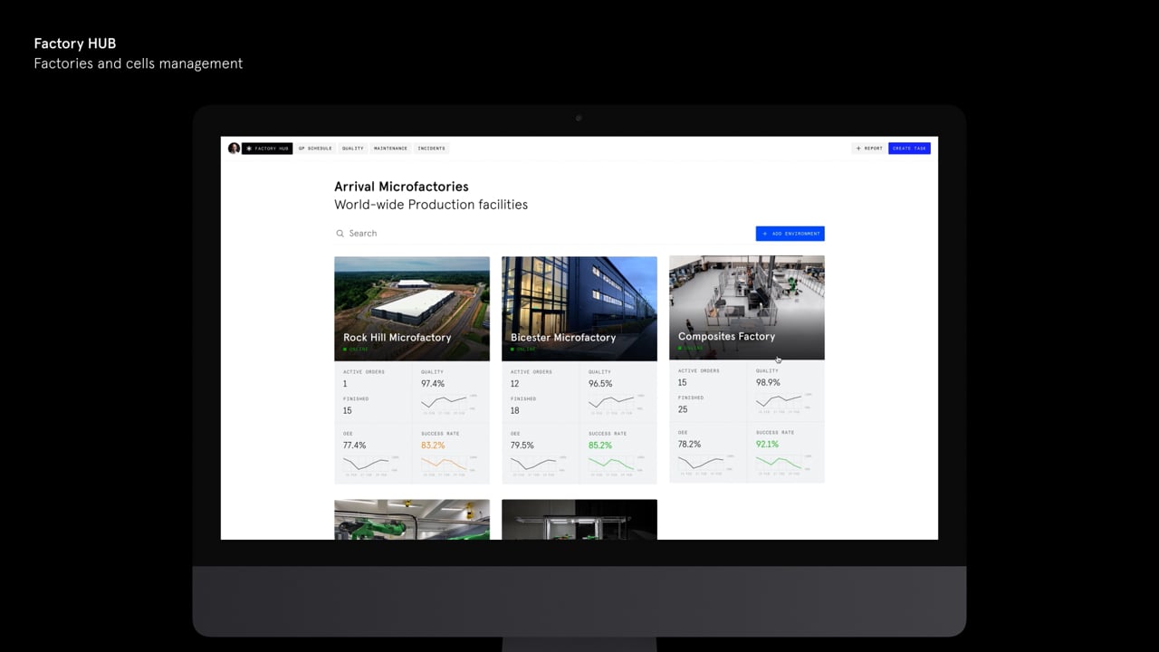The image size is (1159, 652).
Task: Click the 98.9% quality value for Composites
Action: 768,383
